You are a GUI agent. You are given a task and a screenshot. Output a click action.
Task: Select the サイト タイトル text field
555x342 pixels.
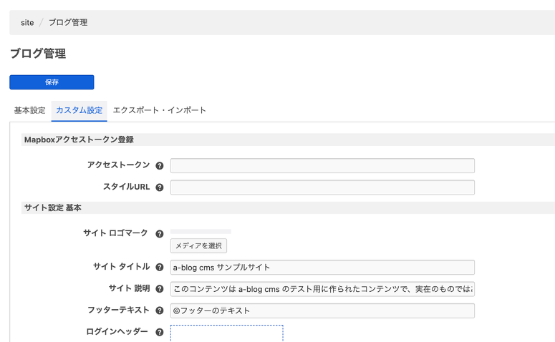point(322,268)
